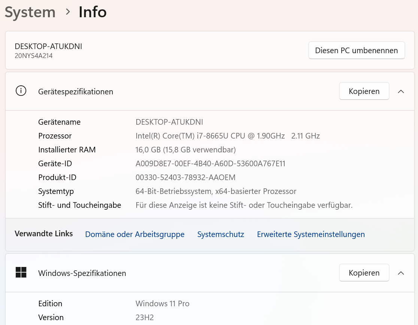The height and width of the screenshot is (325, 418).
Task: Select product ID 00330-52403-78932-AAOEM
Action: click(185, 177)
